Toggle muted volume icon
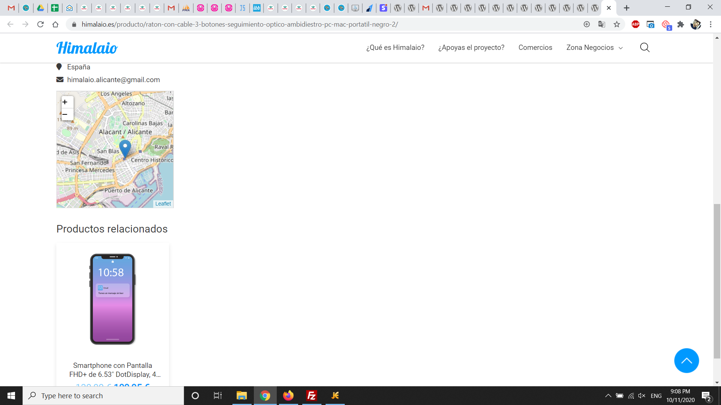The width and height of the screenshot is (721, 405). click(x=642, y=396)
